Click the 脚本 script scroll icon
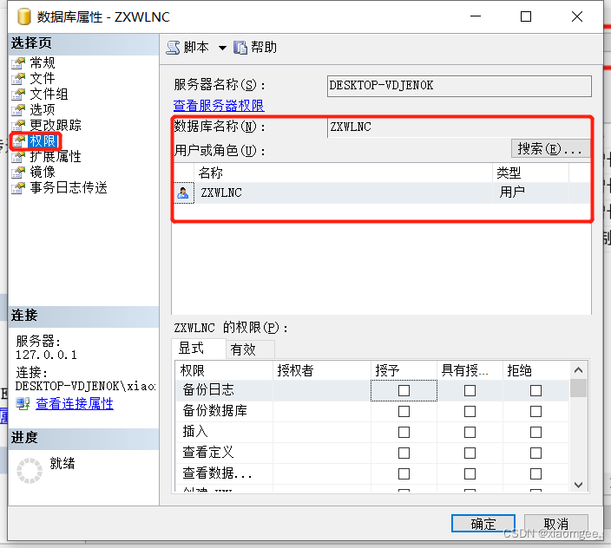Image resolution: width=611 pixels, height=548 pixels. (173, 48)
